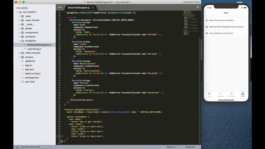The image size is (265, 149).
Task: Tap Read the Expo documentation link
Action: [222, 20]
